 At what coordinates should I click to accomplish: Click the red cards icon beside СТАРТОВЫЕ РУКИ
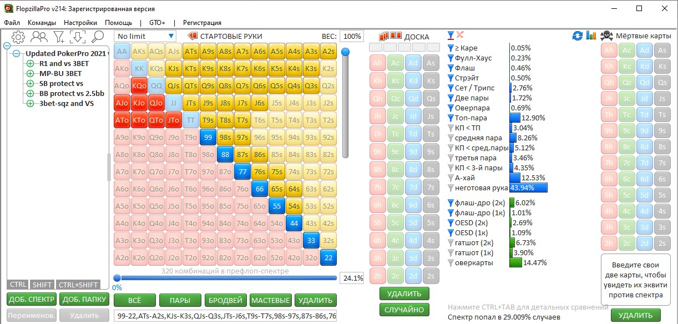point(193,36)
